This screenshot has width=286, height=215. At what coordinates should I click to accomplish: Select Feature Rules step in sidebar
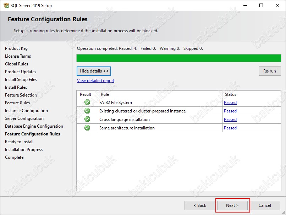17,103
